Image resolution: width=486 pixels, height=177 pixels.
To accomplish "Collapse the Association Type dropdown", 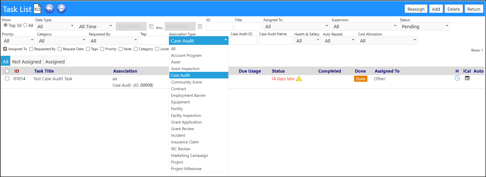I will [x=198, y=40].
